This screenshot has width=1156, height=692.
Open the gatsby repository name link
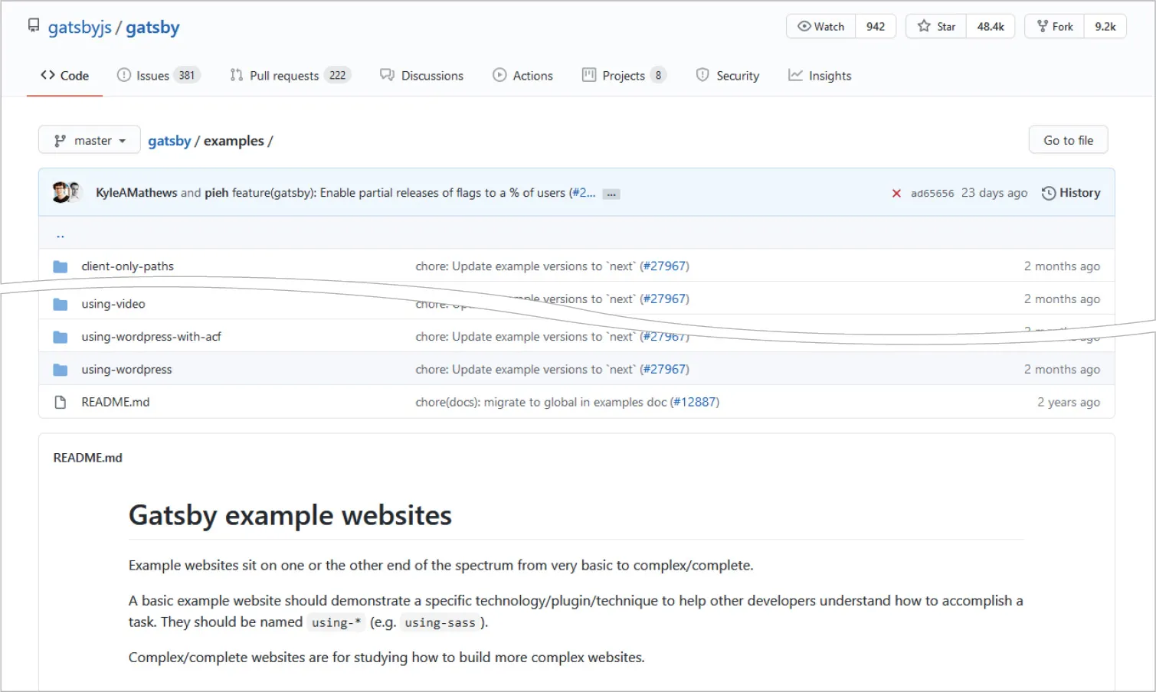coord(152,28)
